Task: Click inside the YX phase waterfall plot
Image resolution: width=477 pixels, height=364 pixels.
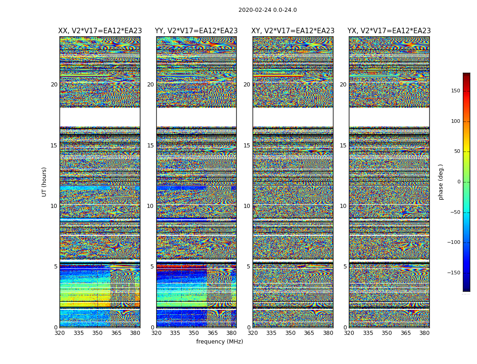Action: [389, 182]
